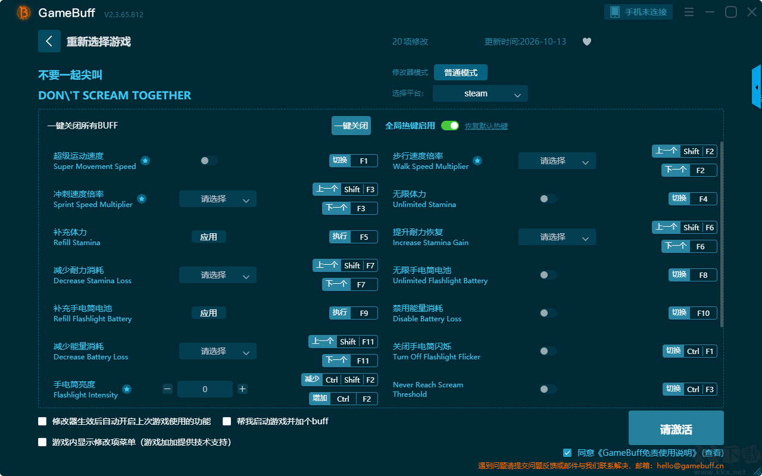Screen dimensions: 762x476
Task: Turn off the global hotkey toggle
Action: (x=450, y=126)
